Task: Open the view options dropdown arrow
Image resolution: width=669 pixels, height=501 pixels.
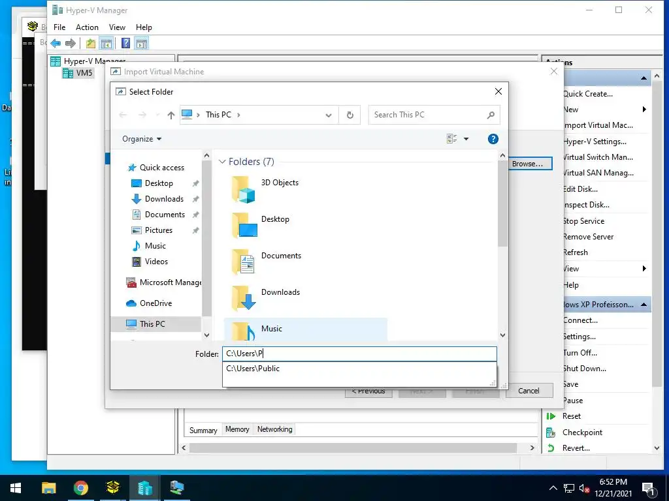Action: pos(466,139)
